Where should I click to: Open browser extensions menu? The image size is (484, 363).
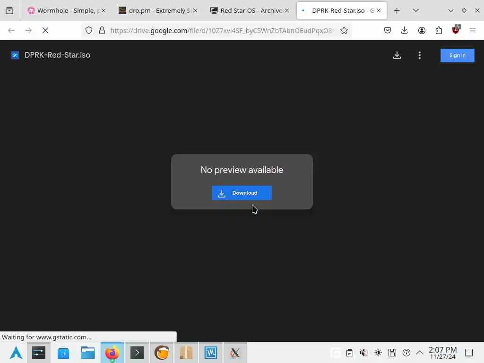pos(439,30)
